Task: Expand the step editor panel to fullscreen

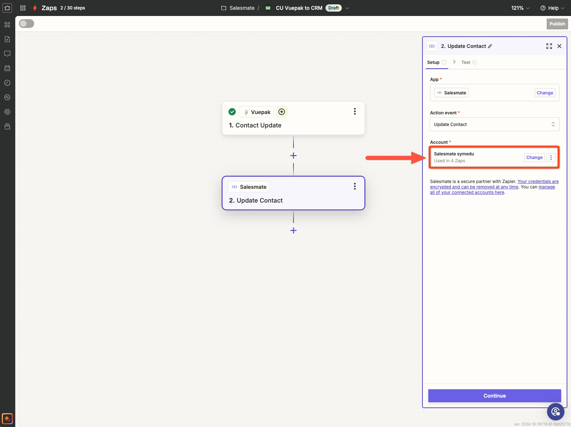Action: pos(549,46)
